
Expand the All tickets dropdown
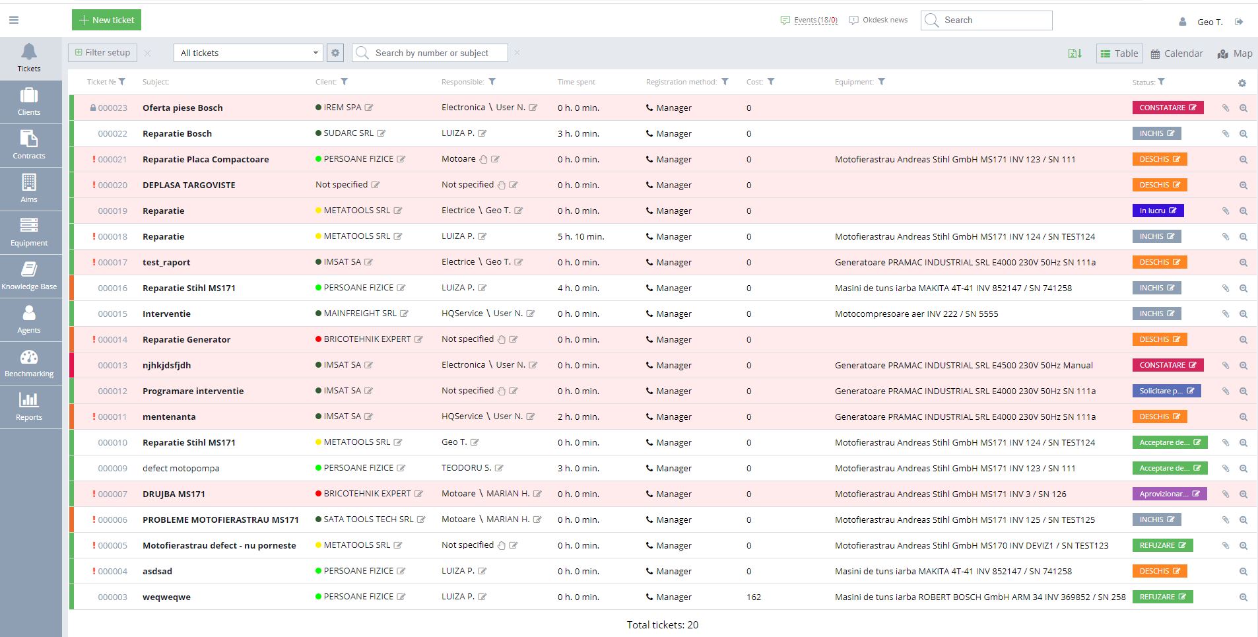coord(248,53)
